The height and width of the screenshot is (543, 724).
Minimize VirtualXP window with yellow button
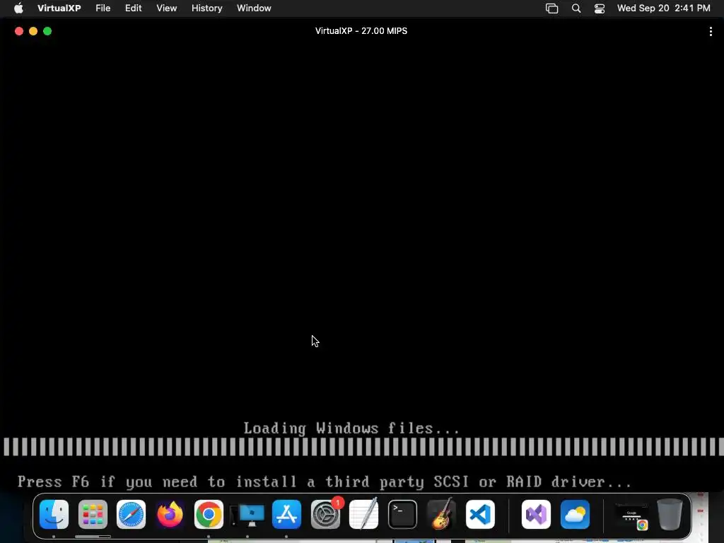33,31
